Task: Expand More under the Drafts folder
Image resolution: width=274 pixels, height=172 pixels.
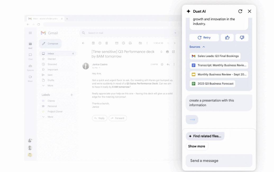Action: (x=50, y=85)
